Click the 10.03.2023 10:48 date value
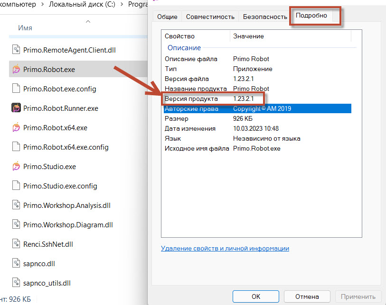The width and height of the screenshot is (386, 305). (256, 128)
